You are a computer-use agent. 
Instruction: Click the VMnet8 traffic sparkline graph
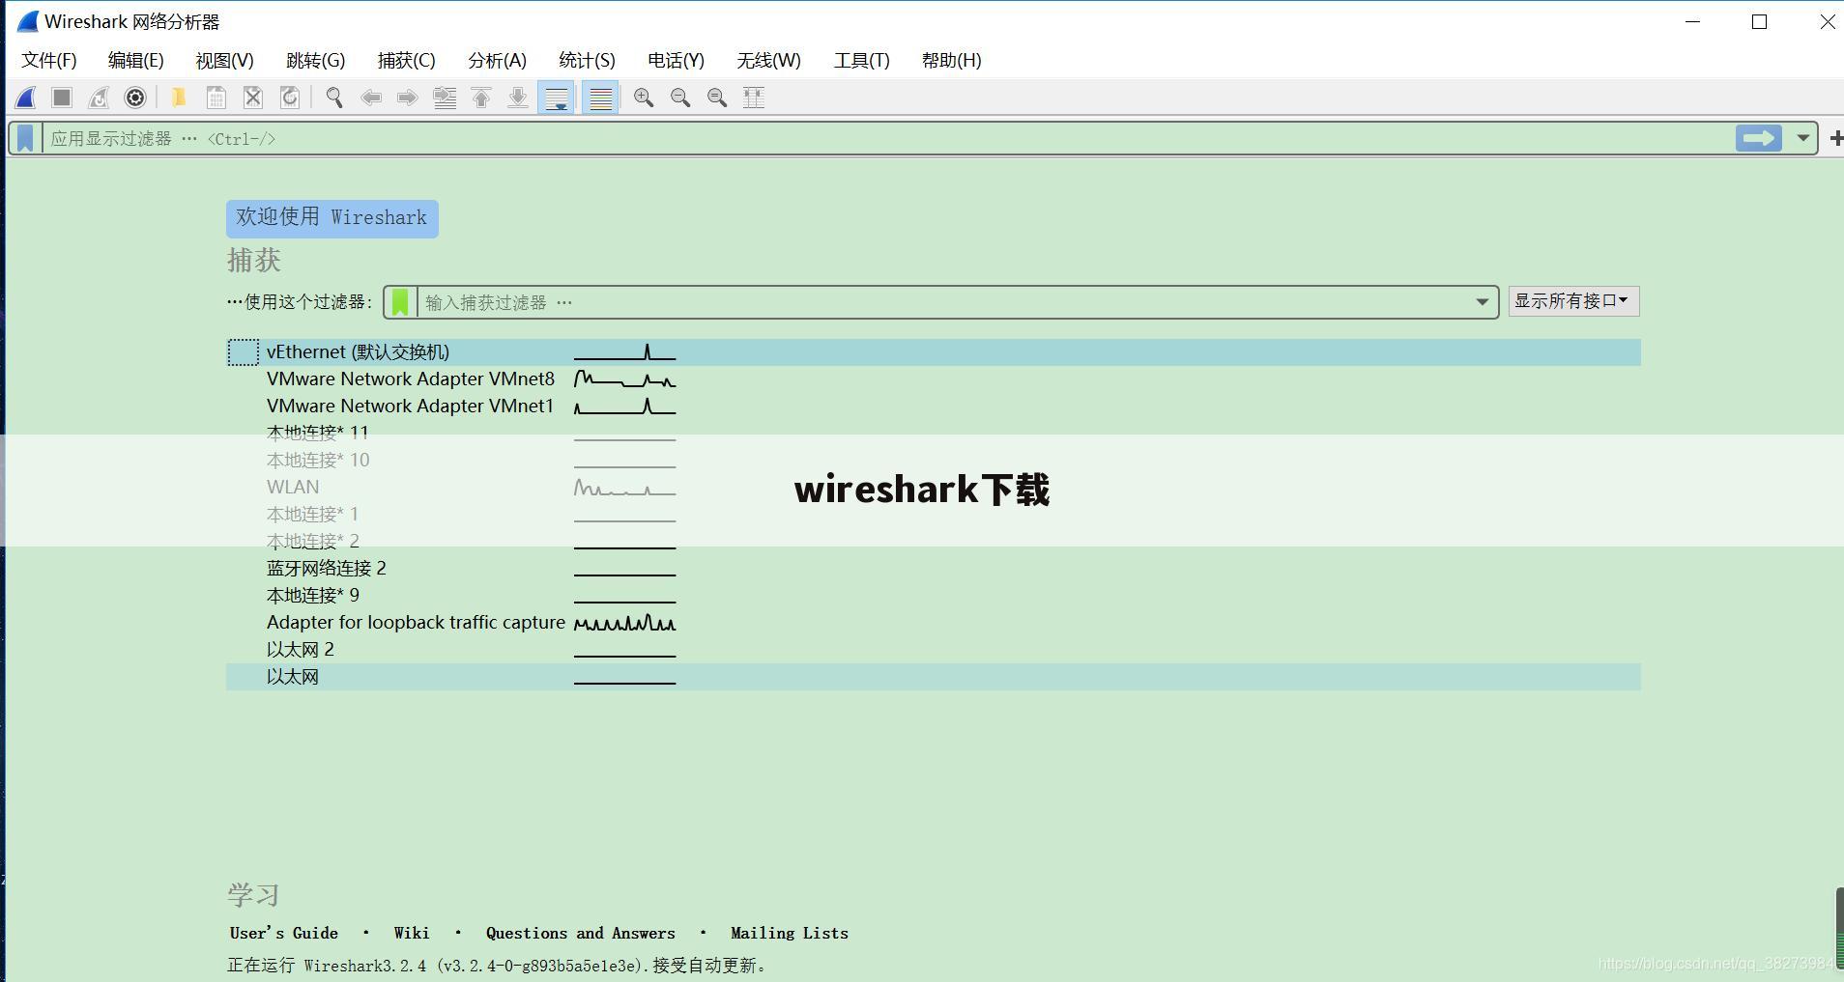625,379
